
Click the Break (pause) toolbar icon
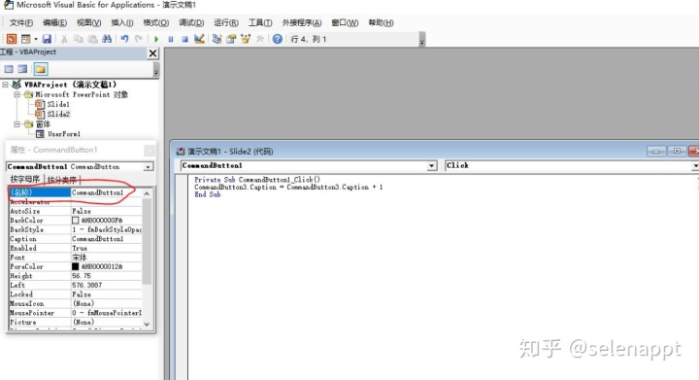[170, 39]
